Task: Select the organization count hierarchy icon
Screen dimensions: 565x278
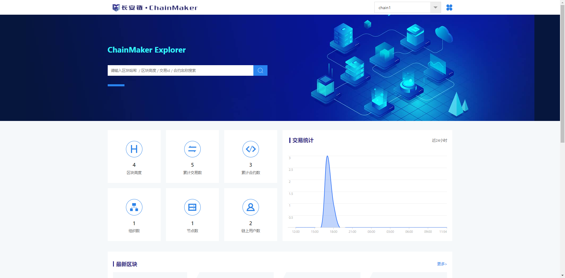Action: pyautogui.click(x=134, y=207)
